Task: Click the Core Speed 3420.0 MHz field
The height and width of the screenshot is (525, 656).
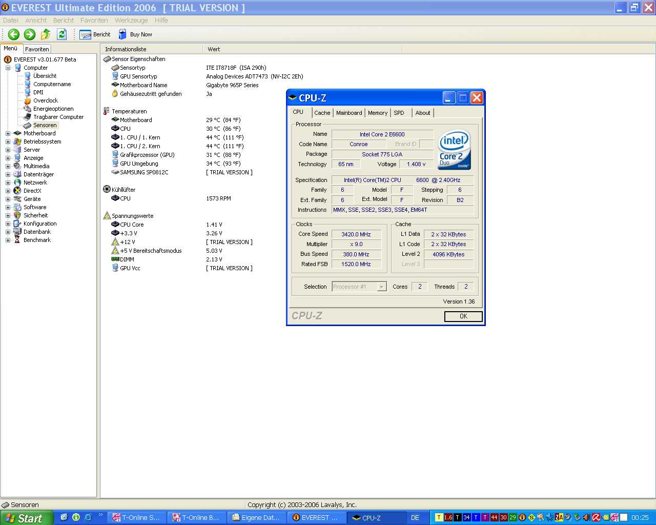Action: 356,234
